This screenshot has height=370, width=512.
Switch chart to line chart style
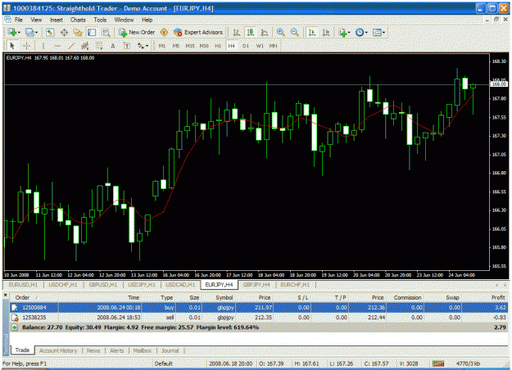point(265,32)
